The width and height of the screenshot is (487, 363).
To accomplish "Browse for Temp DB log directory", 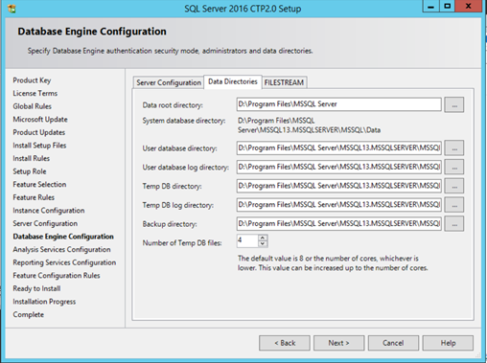I will [454, 205].
